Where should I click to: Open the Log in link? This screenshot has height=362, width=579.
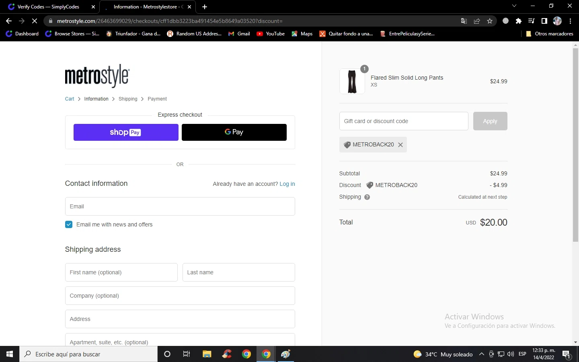(x=287, y=184)
